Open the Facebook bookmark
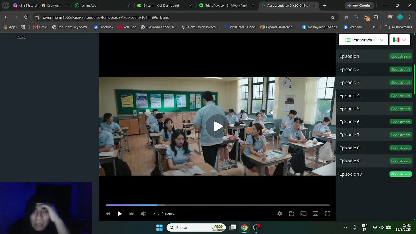 tap(104, 27)
